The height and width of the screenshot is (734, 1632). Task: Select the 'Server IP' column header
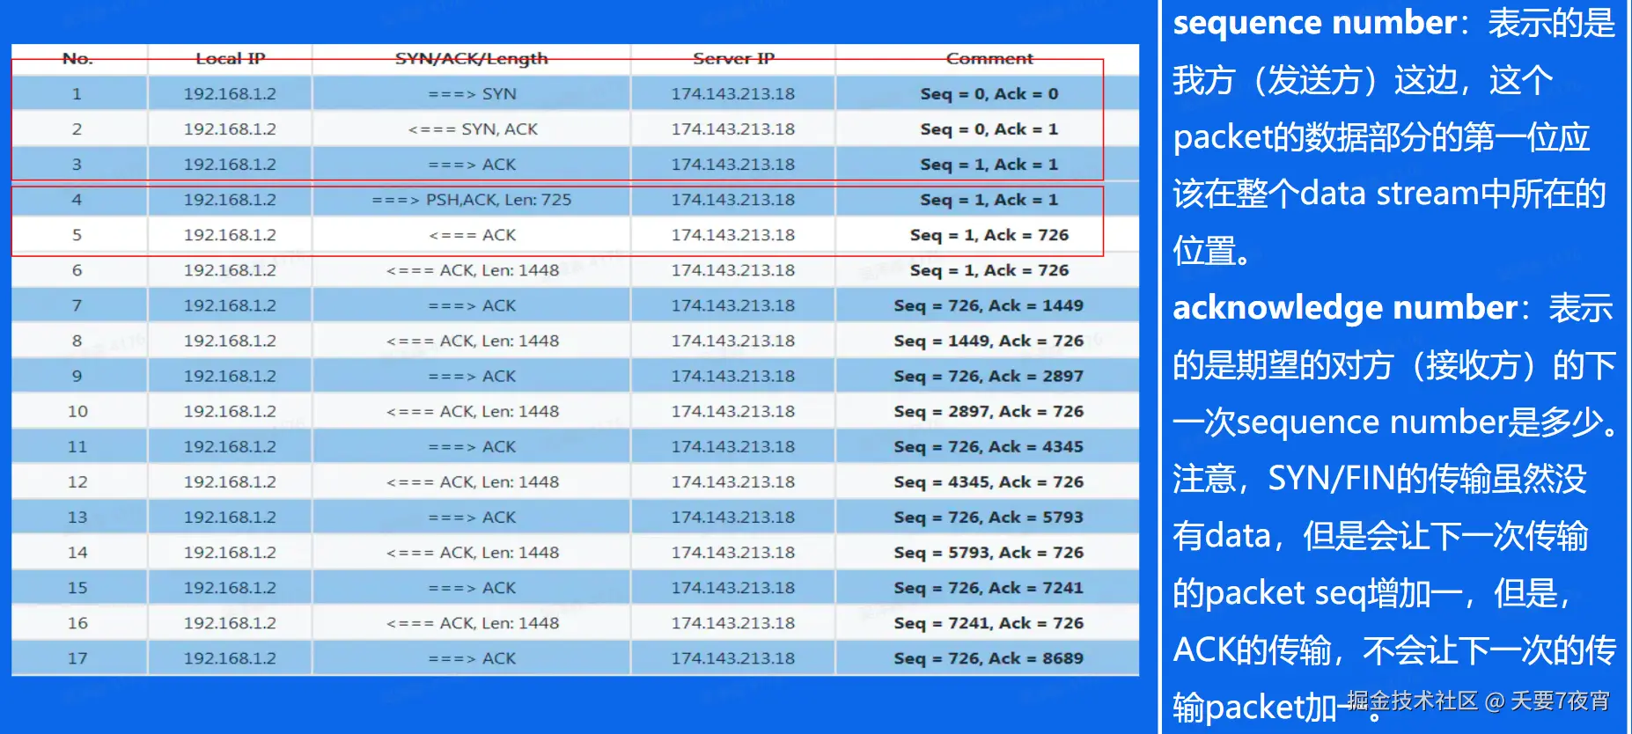(733, 58)
